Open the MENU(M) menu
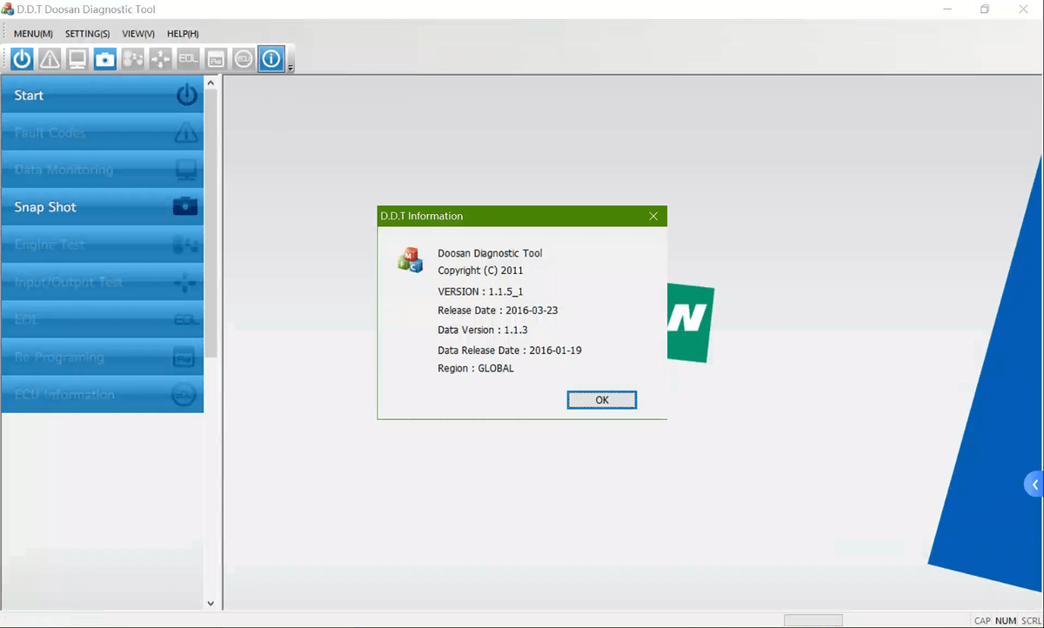 tap(33, 34)
